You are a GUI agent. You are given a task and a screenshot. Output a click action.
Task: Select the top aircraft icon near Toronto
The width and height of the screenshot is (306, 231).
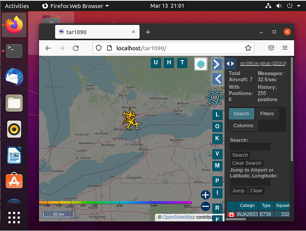(129, 114)
